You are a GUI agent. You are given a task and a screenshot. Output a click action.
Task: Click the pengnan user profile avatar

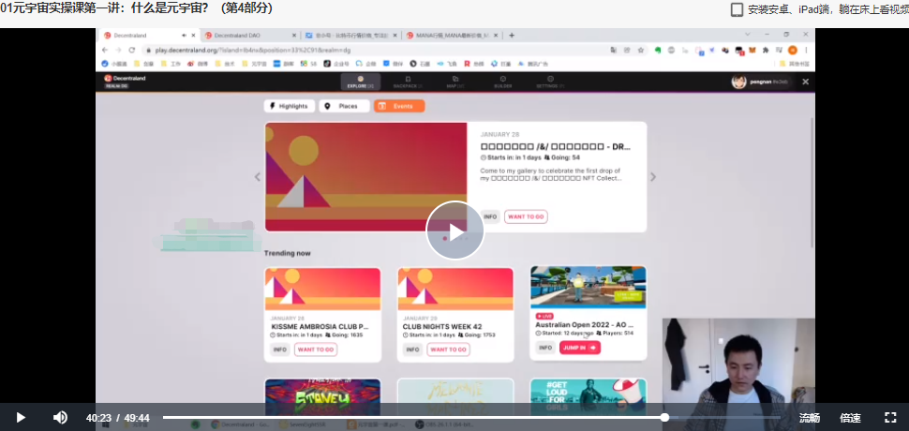click(738, 82)
